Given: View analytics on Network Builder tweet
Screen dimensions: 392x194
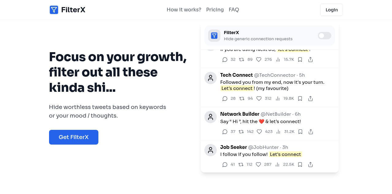Looking at the screenshot, I should coord(278,132).
